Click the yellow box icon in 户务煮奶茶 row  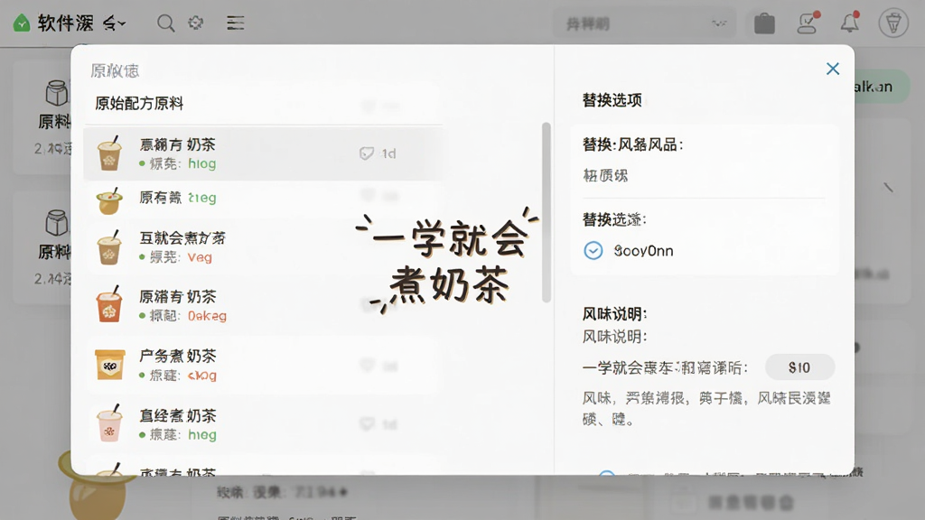(109, 365)
